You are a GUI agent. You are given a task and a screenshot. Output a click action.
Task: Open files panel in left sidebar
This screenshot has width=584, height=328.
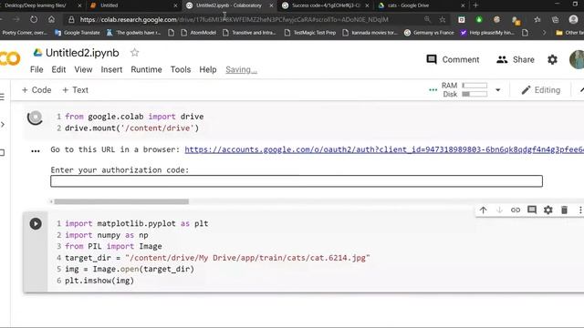pos(2,152)
